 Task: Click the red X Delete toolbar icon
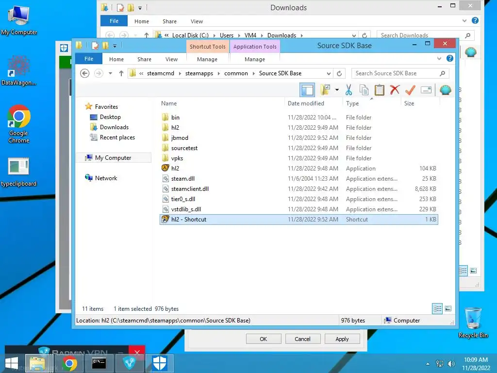click(x=395, y=90)
